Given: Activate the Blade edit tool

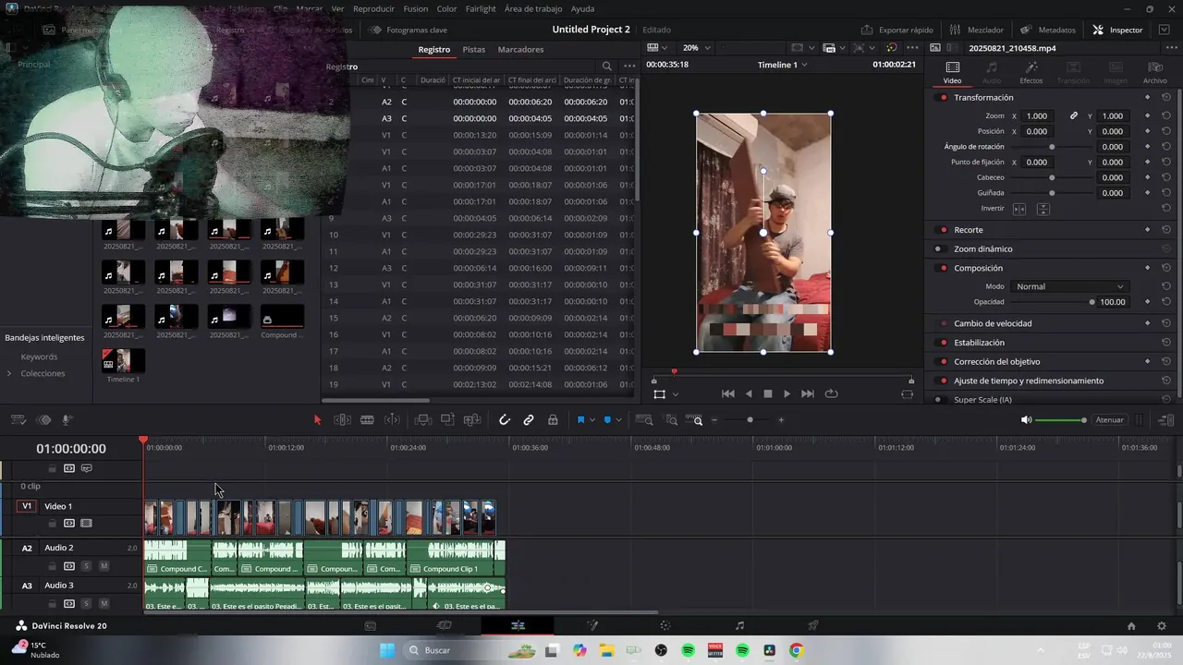Looking at the screenshot, I should point(367,419).
